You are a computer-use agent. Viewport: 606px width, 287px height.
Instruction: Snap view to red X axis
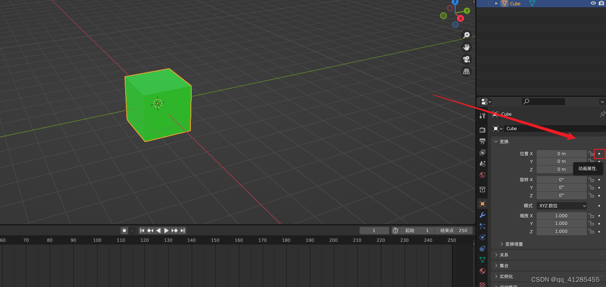(460, 18)
